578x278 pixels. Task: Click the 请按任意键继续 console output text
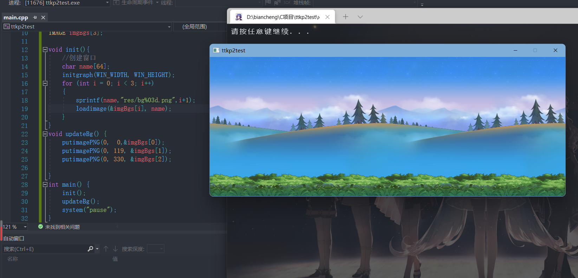(x=270, y=32)
